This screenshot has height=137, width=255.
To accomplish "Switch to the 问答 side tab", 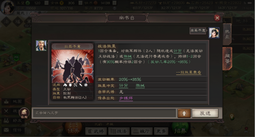I will pyautogui.click(x=227, y=59).
